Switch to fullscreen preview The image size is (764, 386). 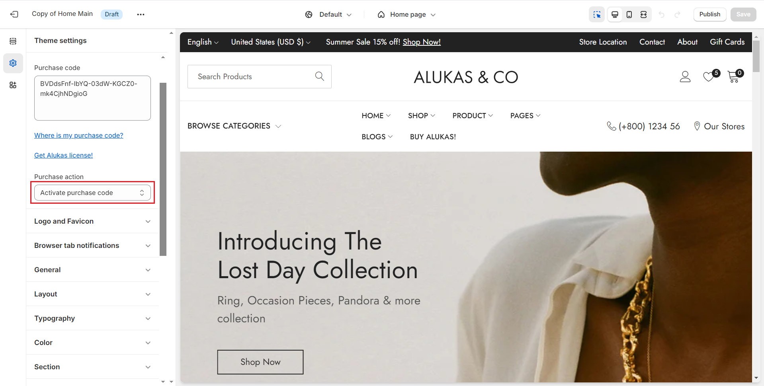click(x=643, y=14)
